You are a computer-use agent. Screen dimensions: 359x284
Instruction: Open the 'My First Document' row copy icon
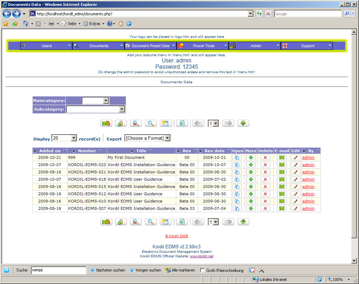(x=237, y=157)
